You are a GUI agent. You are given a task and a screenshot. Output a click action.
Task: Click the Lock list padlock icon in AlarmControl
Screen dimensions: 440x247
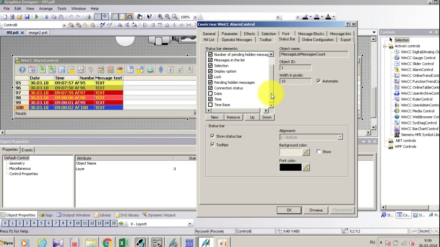coord(71,70)
